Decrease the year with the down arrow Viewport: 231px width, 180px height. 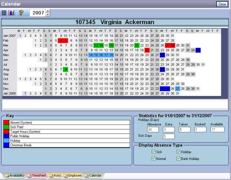point(48,15)
